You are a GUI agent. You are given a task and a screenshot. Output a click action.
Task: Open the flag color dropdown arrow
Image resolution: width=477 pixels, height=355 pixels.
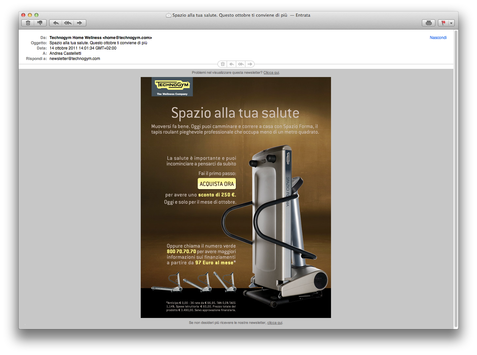tap(451, 23)
